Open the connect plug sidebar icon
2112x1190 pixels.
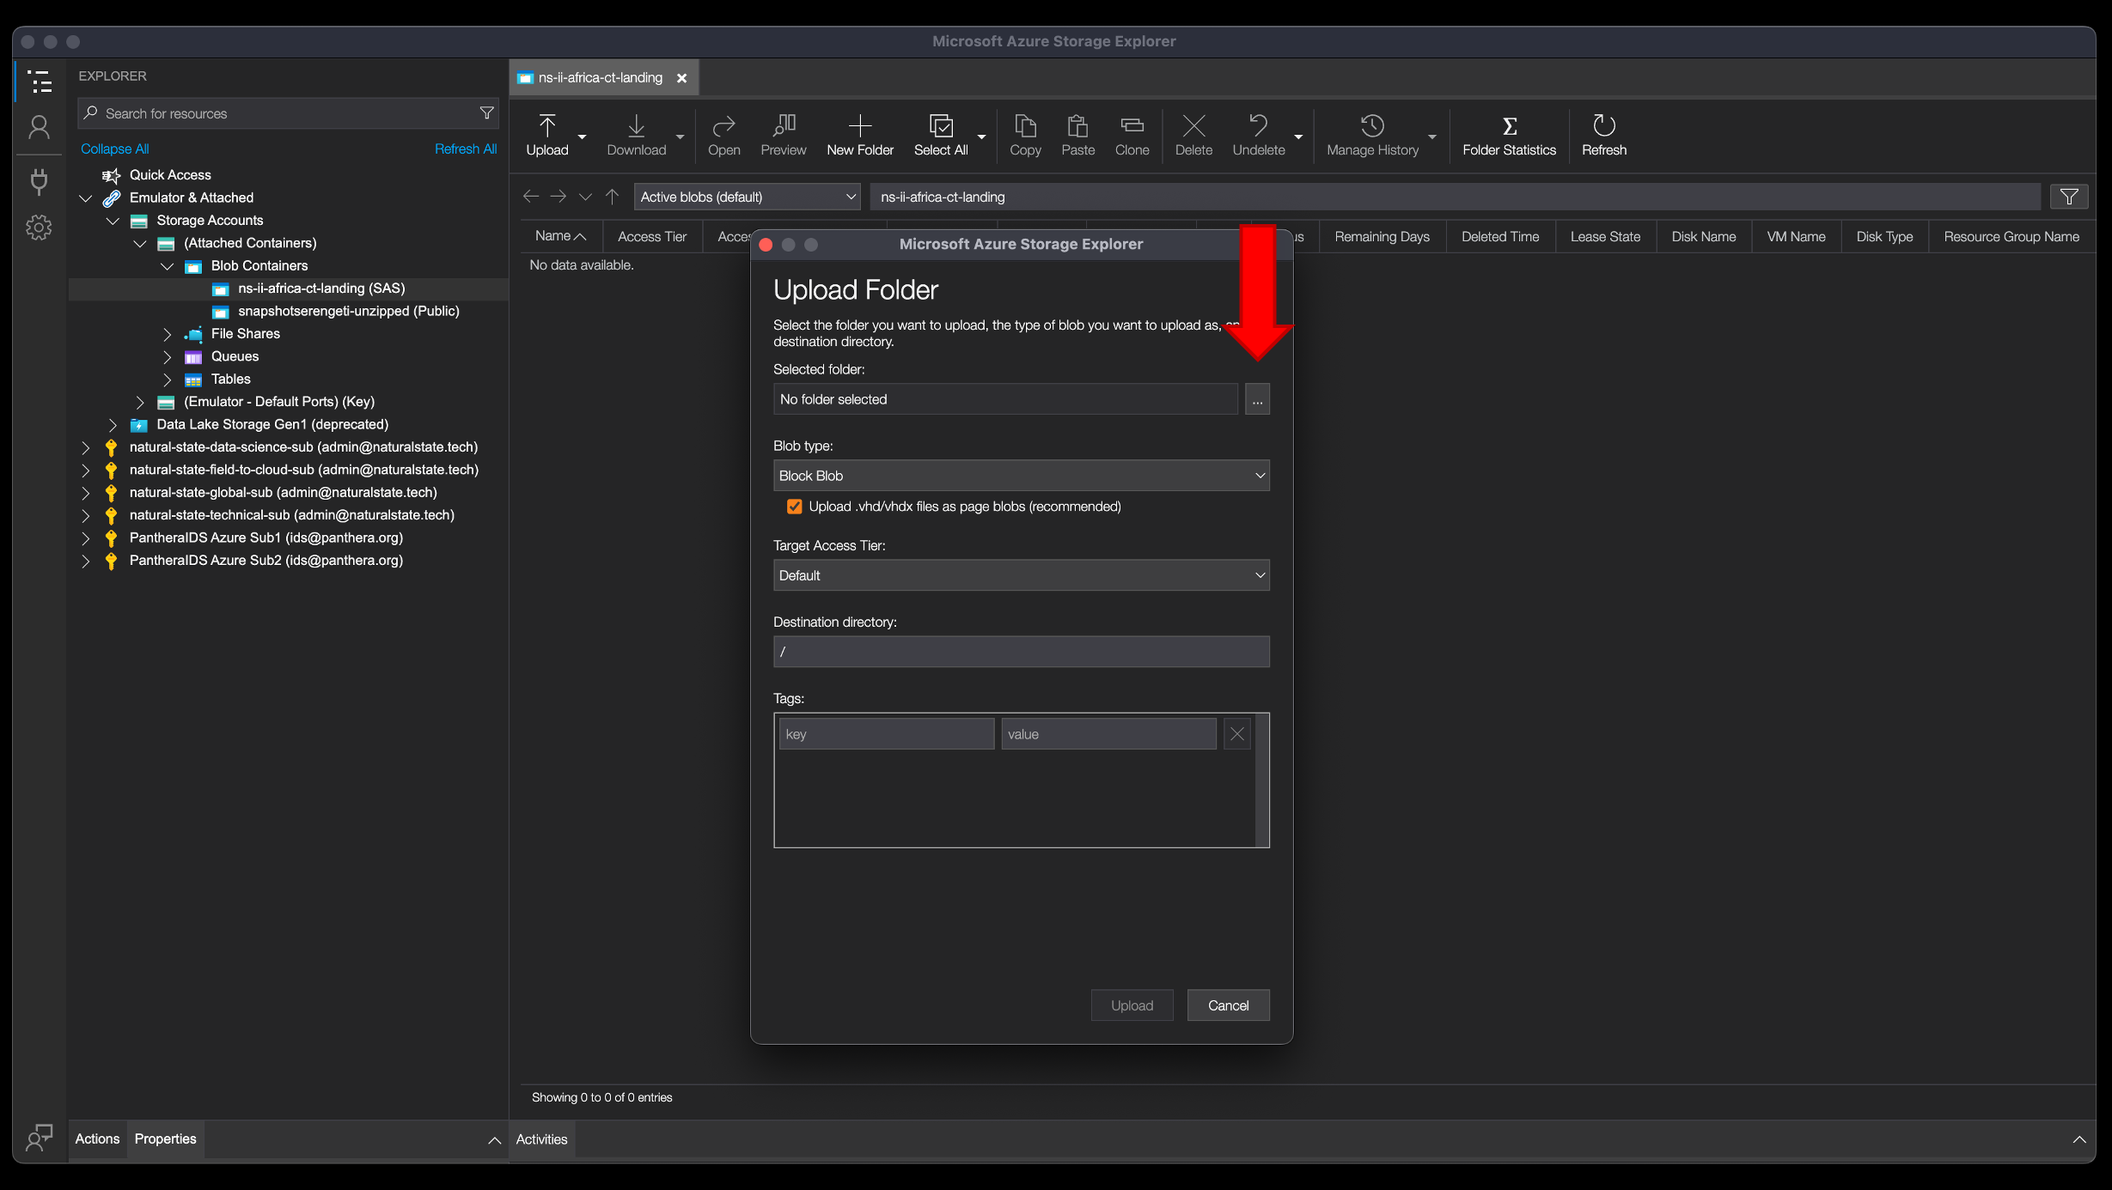click(x=39, y=180)
